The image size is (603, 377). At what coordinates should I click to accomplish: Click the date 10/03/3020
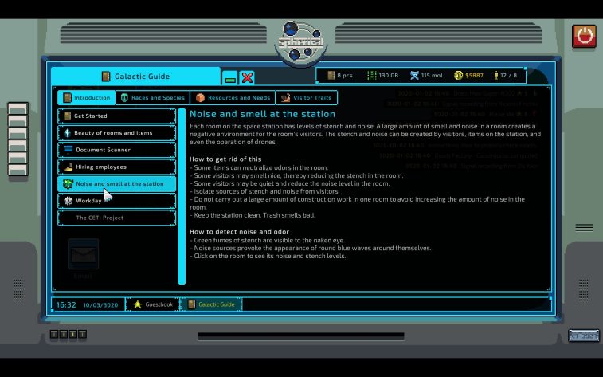tap(100, 305)
